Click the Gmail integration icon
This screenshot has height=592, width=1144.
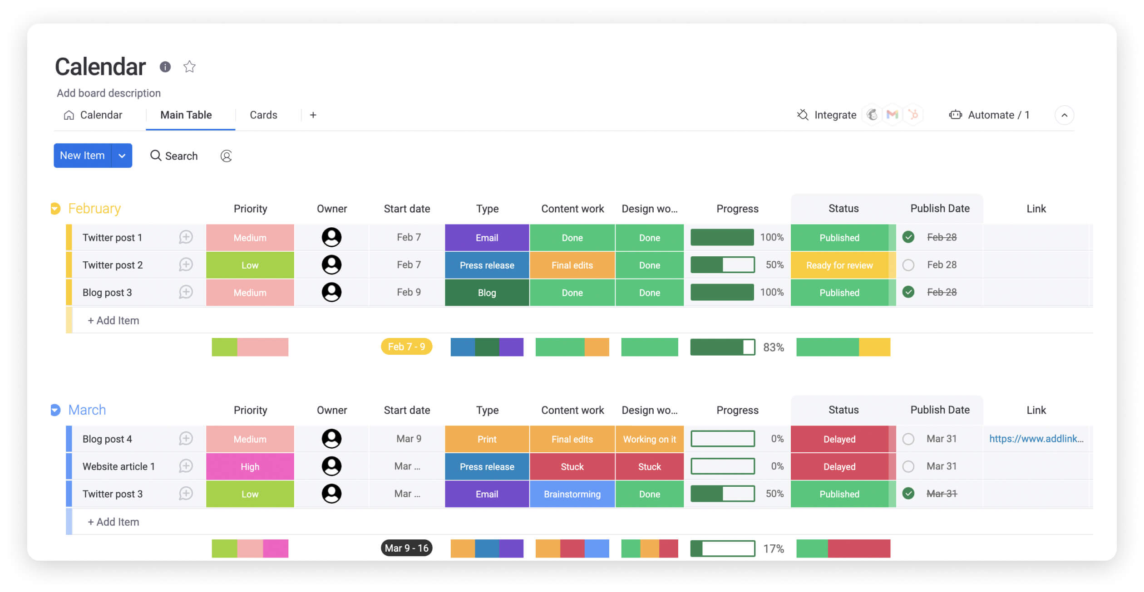point(895,115)
